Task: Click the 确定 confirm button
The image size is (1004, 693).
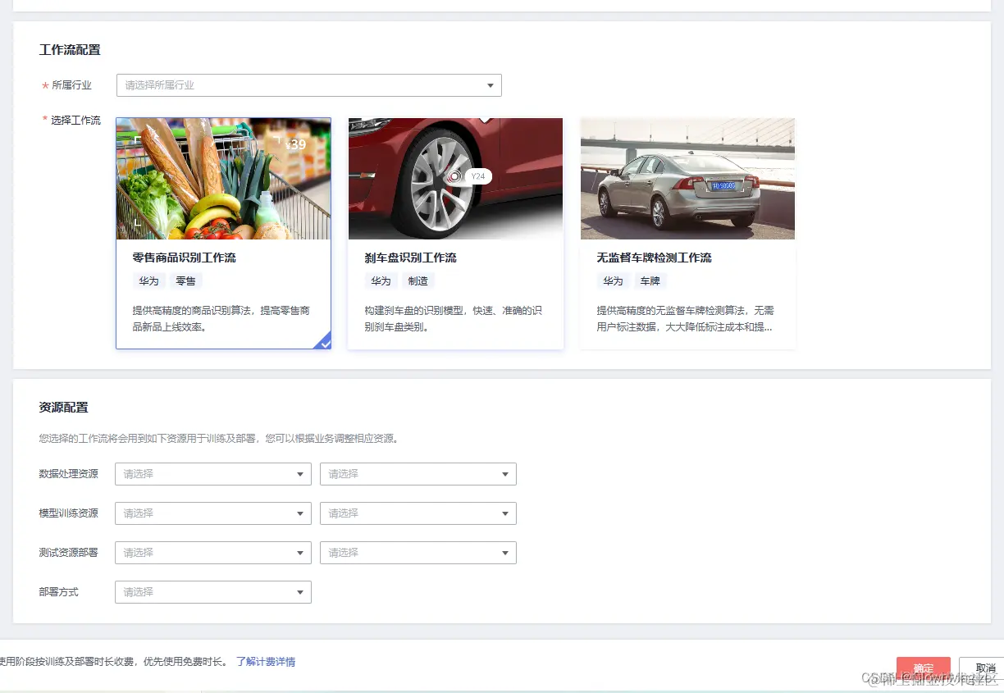Action: click(923, 668)
